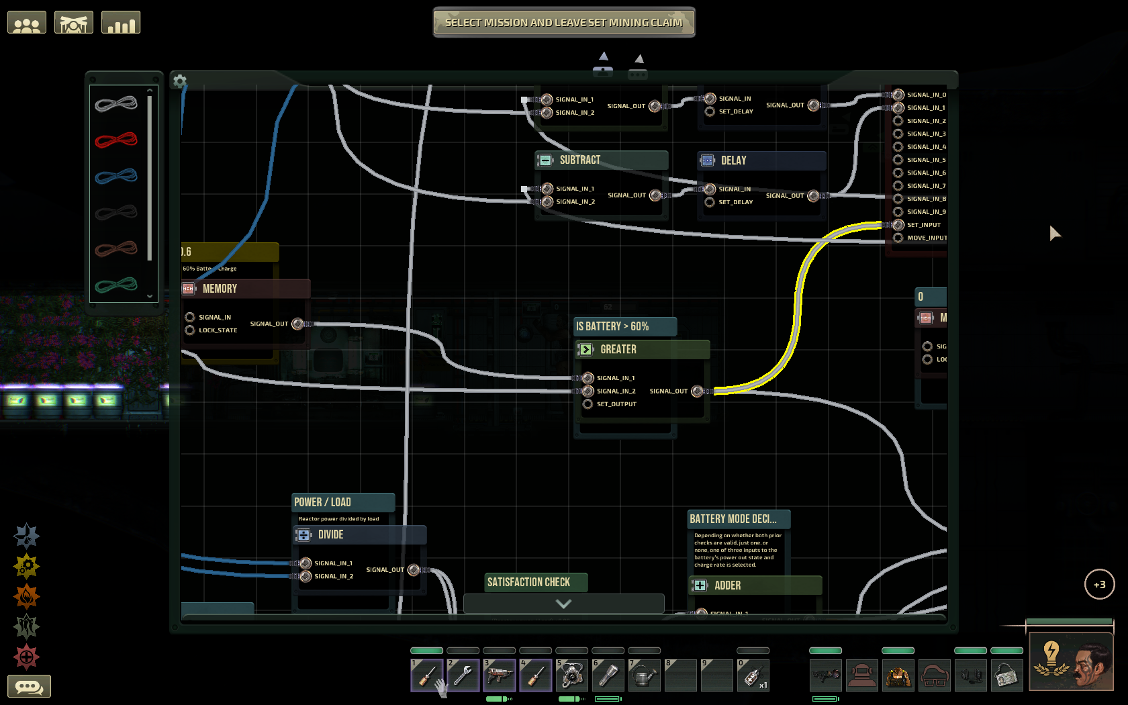
Task: Click the Divide SIGNAL_OUT connection pin
Action: (414, 570)
